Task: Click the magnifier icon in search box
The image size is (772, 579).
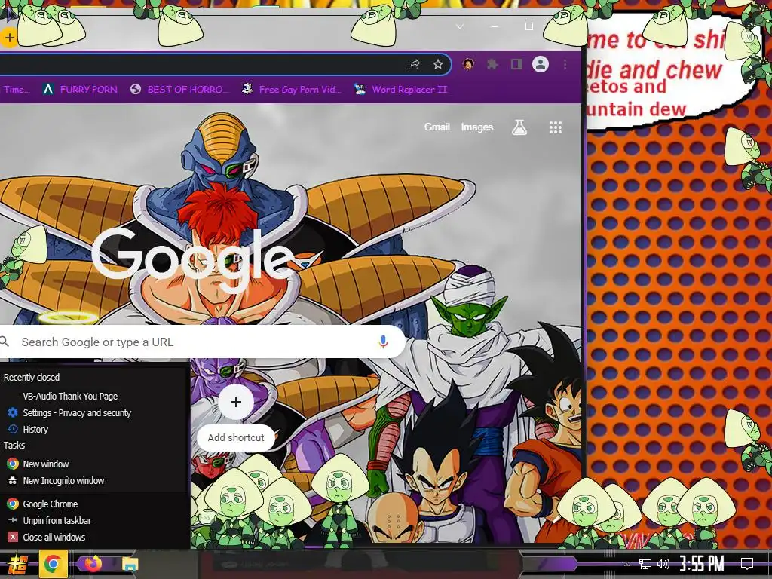Action: 5,342
